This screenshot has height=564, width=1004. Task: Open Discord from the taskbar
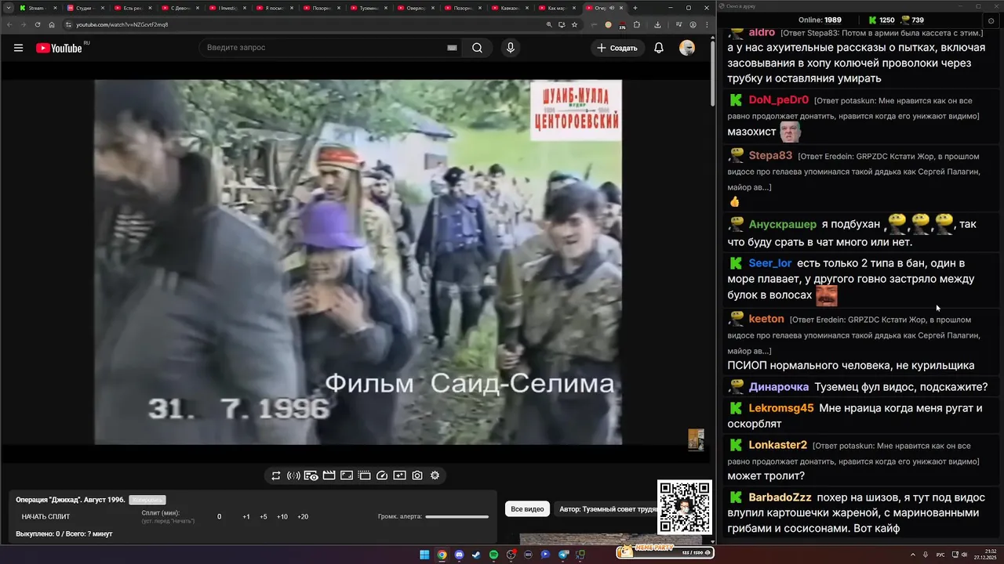click(x=459, y=555)
